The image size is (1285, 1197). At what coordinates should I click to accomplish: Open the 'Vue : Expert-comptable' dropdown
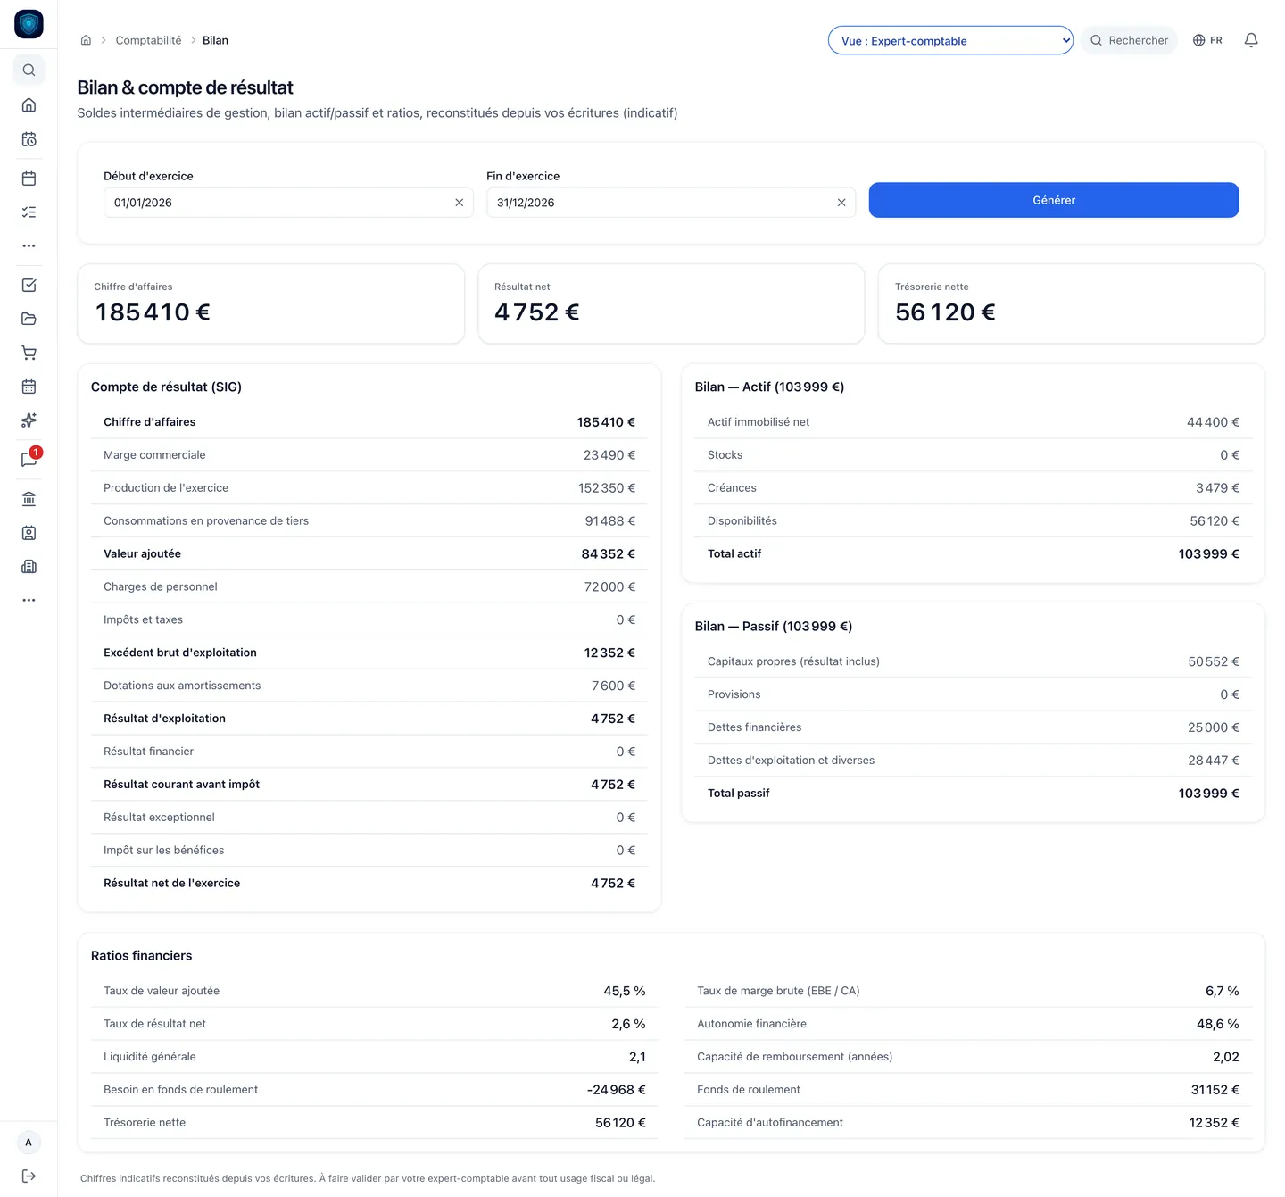(950, 40)
